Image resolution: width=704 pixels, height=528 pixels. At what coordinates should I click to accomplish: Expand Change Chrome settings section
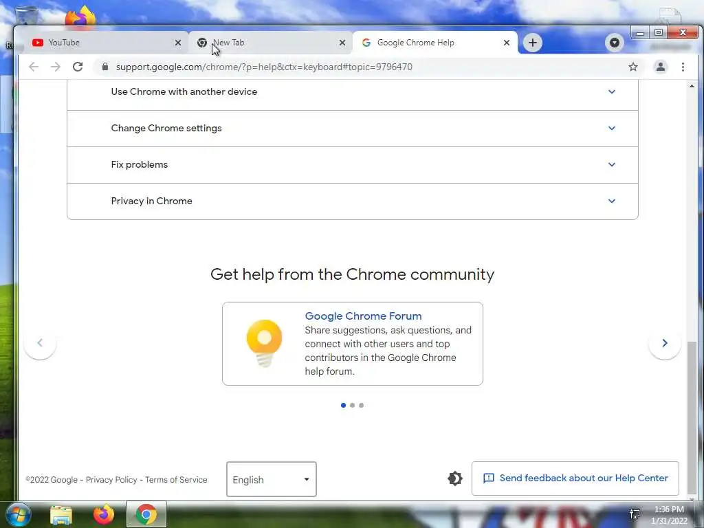point(353,129)
